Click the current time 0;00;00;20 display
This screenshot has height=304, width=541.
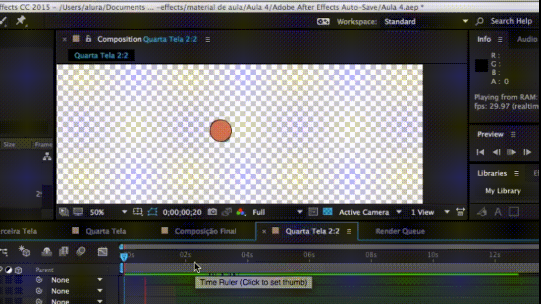coord(182,212)
